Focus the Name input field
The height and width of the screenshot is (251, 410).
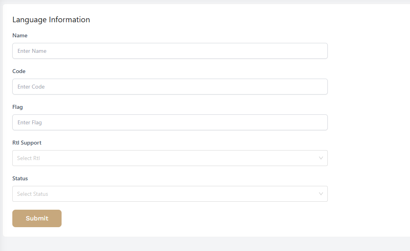[x=170, y=51]
